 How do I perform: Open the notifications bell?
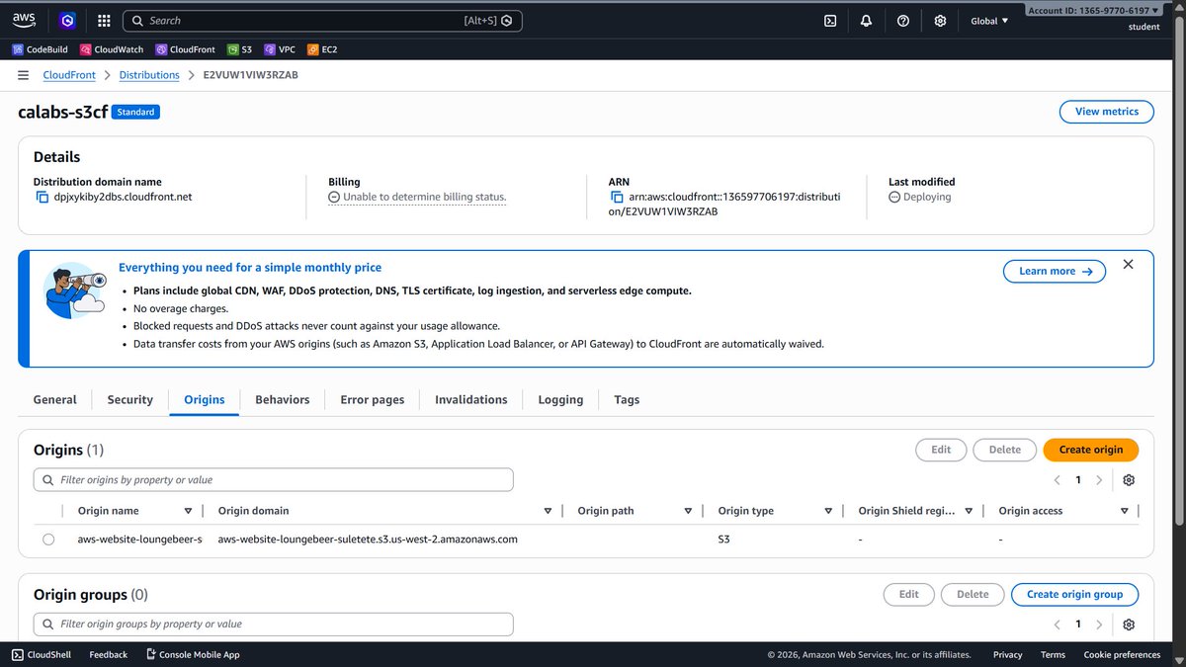(867, 20)
